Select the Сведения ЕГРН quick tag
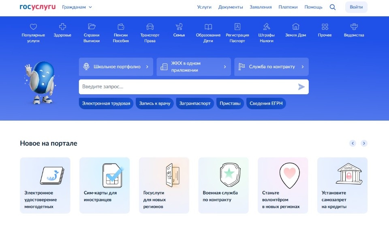Screen dimensions: 389x229 click(x=266, y=104)
